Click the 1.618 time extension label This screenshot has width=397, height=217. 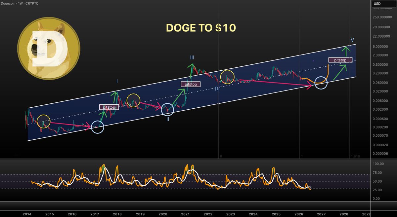(355, 156)
